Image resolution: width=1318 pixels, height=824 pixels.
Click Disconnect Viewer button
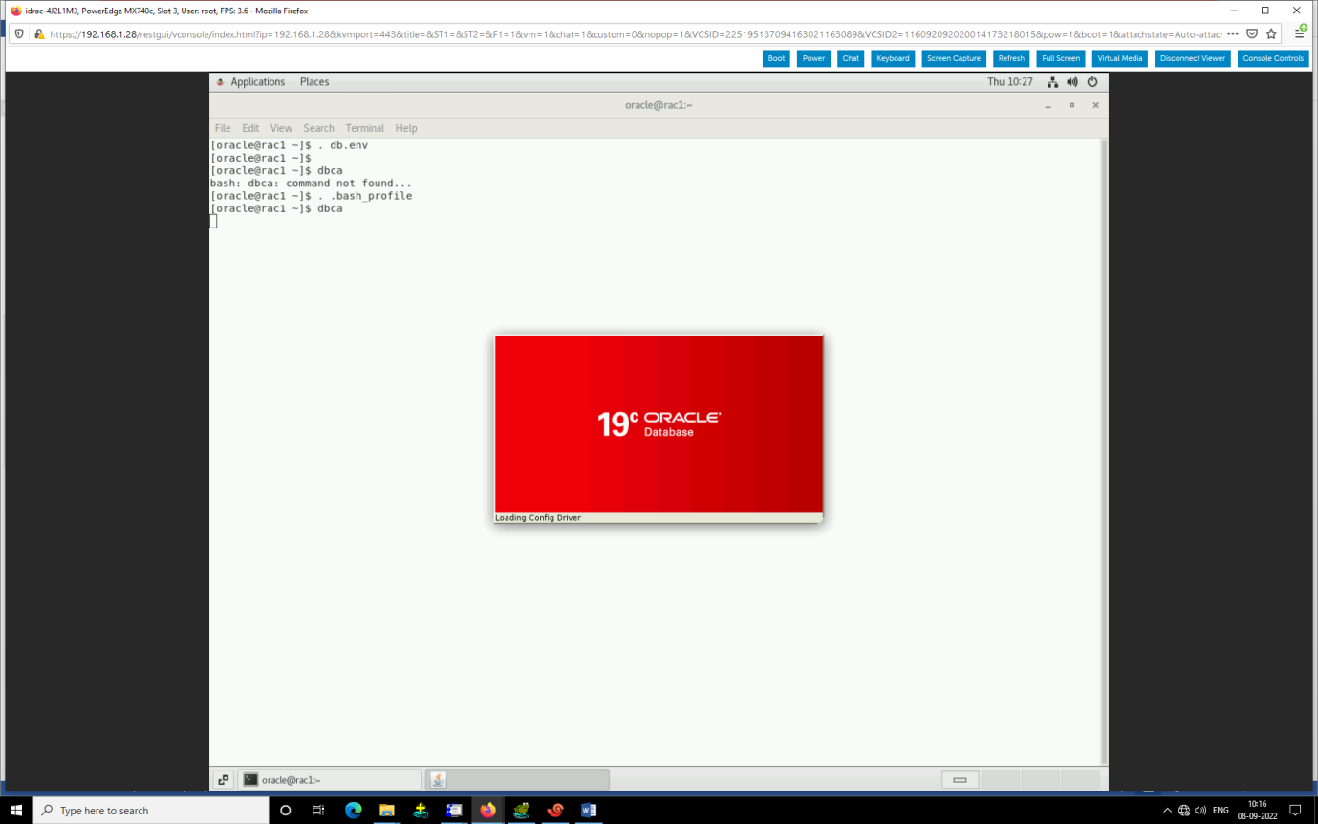click(1192, 58)
